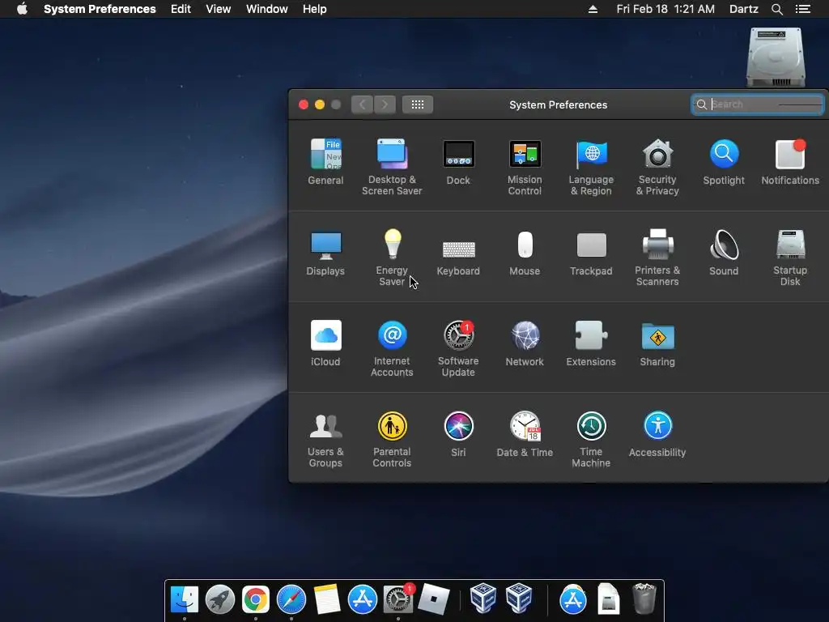829x622 pixels.
Task: Launch Roblox from the Dock
Action: [434, 600]
